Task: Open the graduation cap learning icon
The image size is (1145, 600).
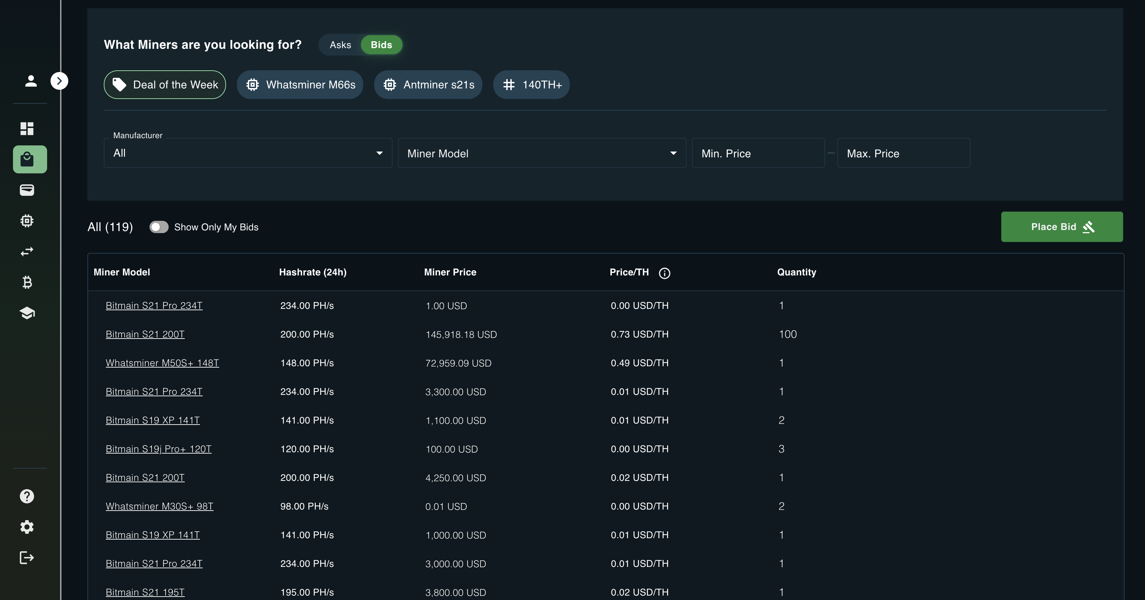Action: (27, 313)
